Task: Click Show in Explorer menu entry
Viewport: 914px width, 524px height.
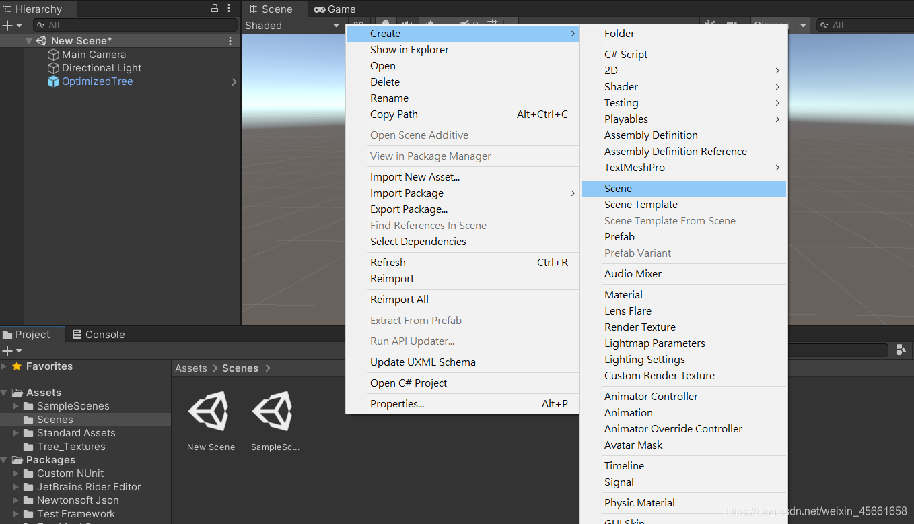Action: [463, 50]
